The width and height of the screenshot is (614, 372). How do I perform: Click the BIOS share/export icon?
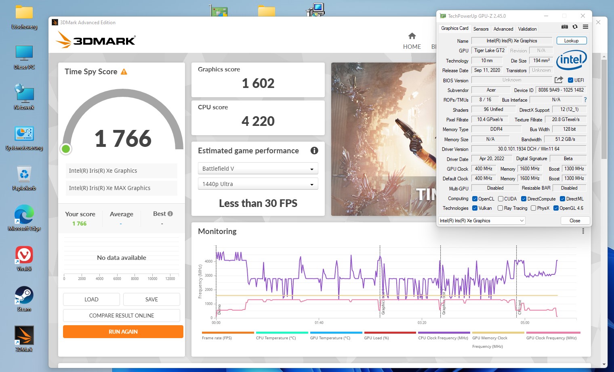[x=559, y=80]
